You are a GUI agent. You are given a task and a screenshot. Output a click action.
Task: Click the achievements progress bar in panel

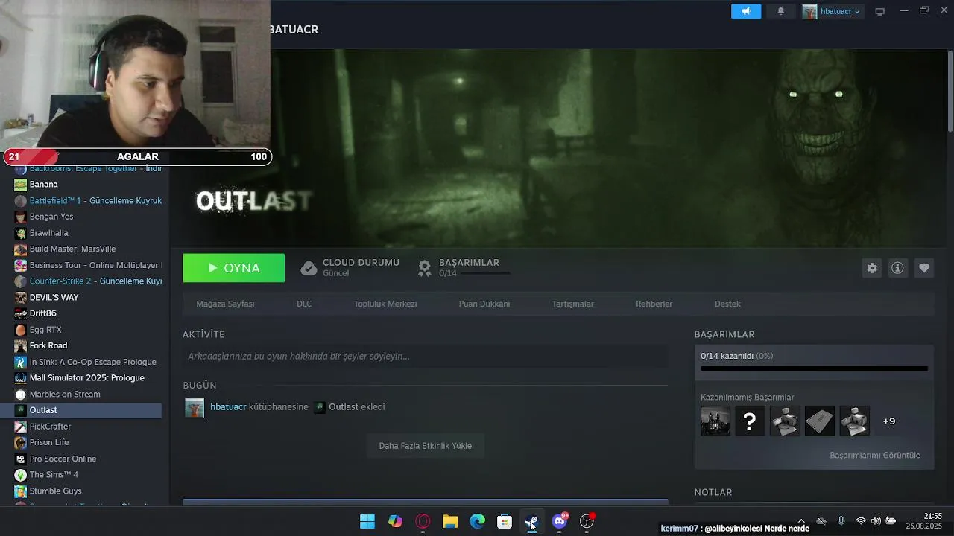814,368
